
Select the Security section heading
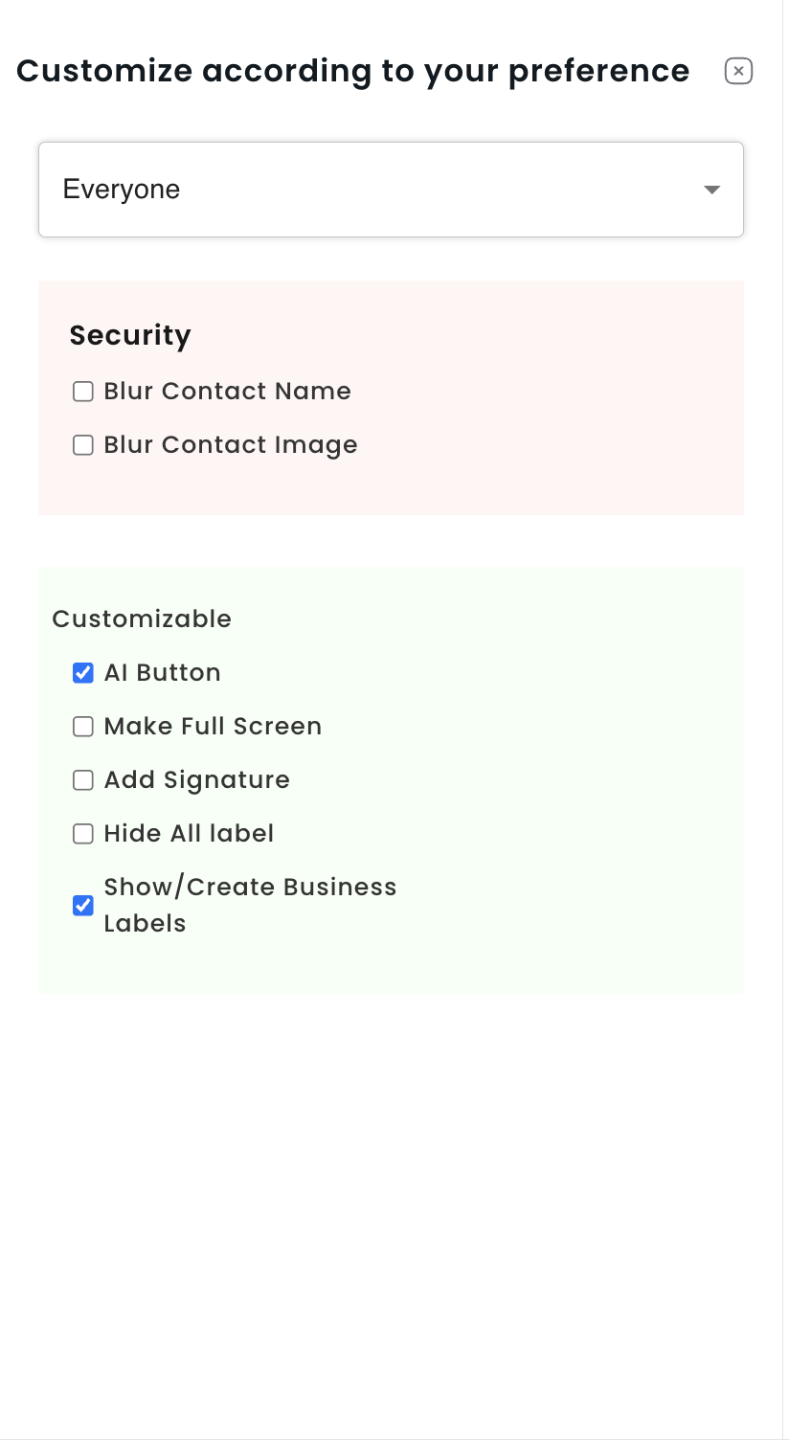click(x=130, y=335)
